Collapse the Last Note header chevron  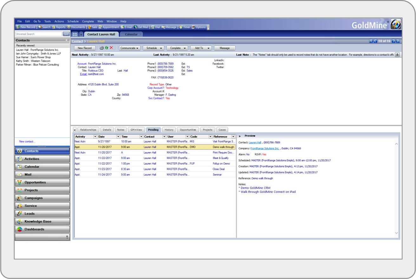(397, 55)
